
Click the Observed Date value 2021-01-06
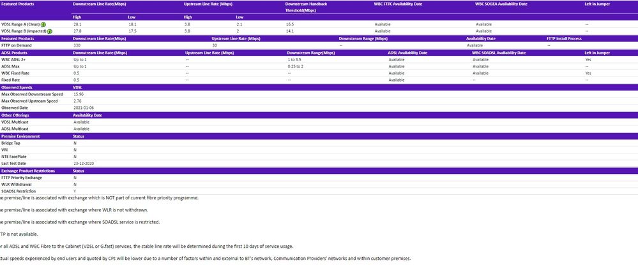[83, 108]
